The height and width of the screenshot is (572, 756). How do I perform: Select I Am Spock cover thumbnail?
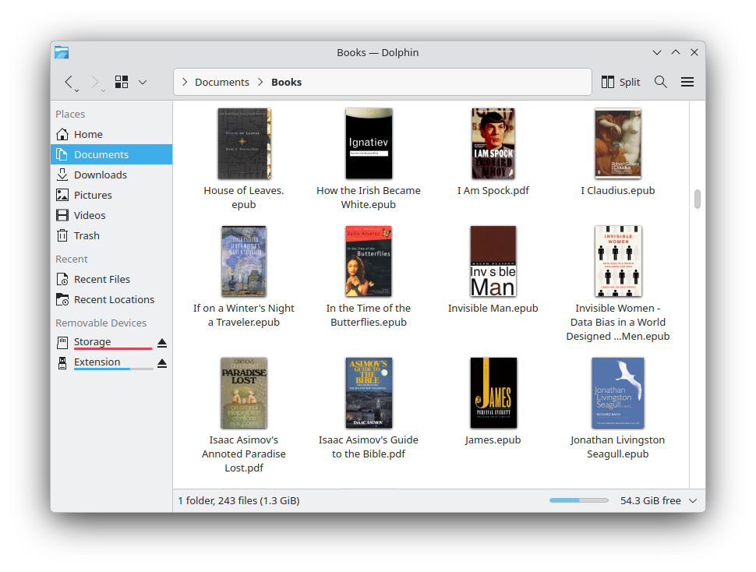(x=493, y=143)
